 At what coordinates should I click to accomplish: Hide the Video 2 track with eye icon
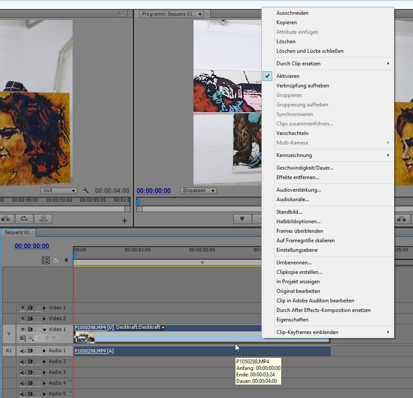coord(23,318)
